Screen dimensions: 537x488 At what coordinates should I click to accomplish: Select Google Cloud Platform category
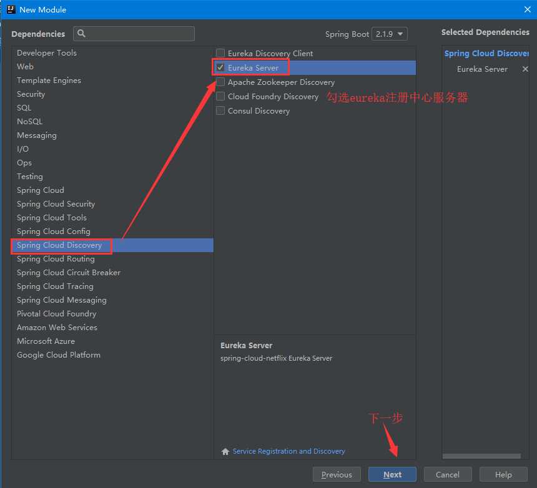pos(112,355)
